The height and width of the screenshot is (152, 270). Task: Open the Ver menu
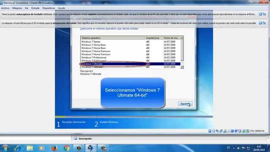26,8
